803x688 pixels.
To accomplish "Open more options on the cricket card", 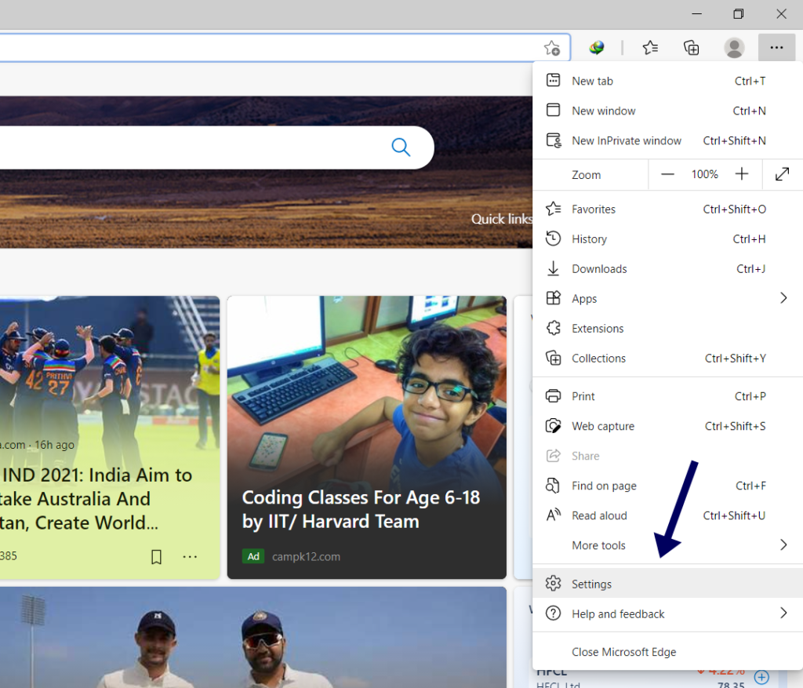I will pyautogui.click(x=190, y=556).
